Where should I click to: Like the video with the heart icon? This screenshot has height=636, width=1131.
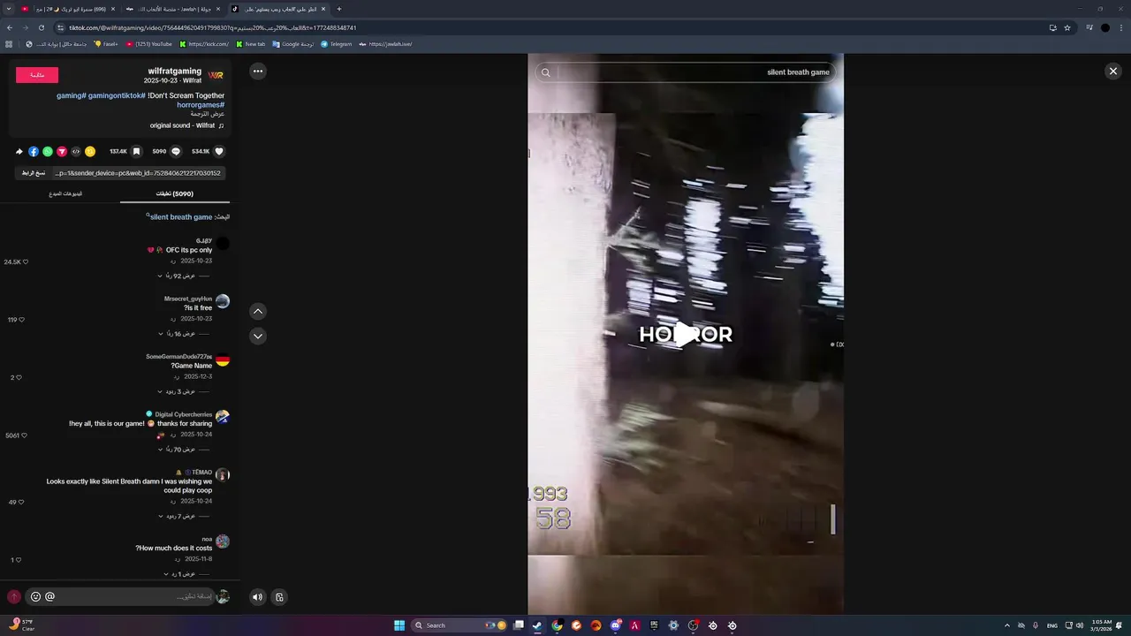pos(219,151)
